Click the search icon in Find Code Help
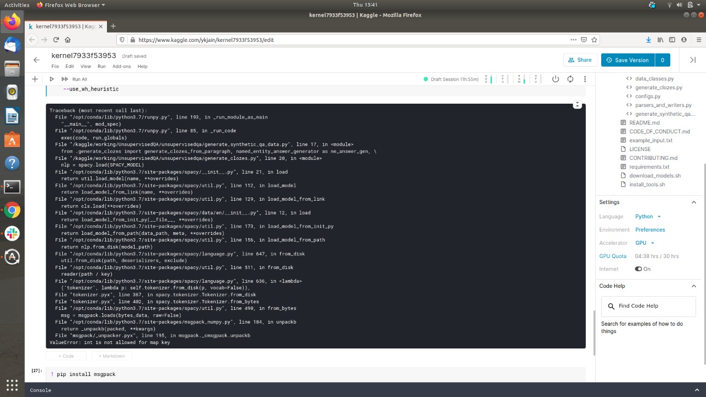This screenshot has width=706, height=397. click(610, 306)
